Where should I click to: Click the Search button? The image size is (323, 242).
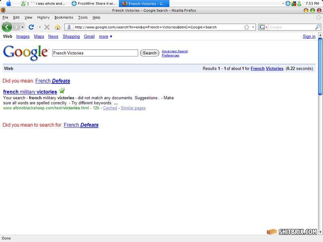click(x=149, y=53)
